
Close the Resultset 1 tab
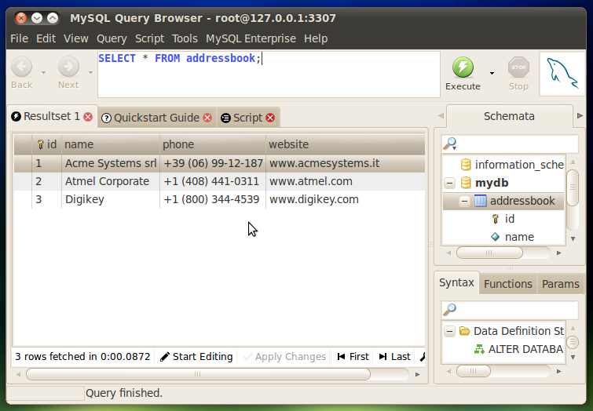tap(88, 117)
